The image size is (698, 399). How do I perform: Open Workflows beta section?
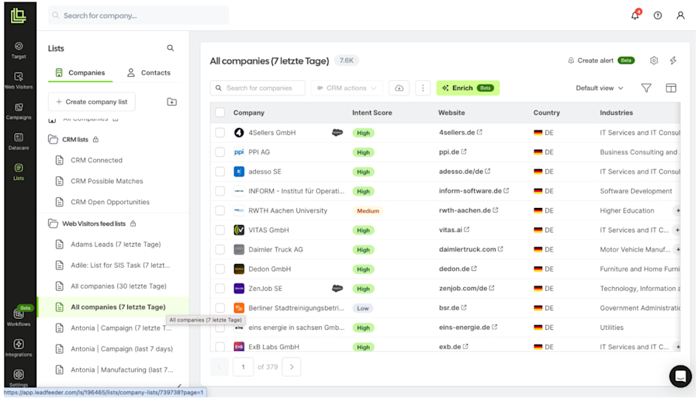(x=19, y=317)
